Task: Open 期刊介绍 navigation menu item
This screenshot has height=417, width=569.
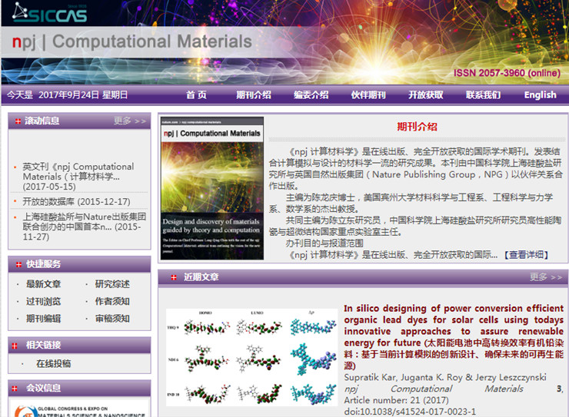Action: tap(254, 95)
